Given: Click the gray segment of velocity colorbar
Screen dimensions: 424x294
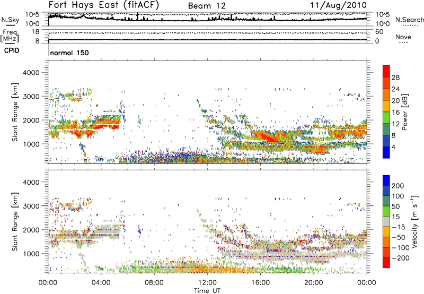Looking at the screenshot, I should click(x=386, y=221).
